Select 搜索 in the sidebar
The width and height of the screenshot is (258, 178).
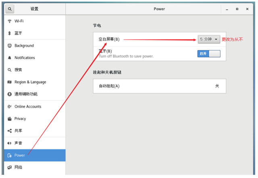(35, 70)
